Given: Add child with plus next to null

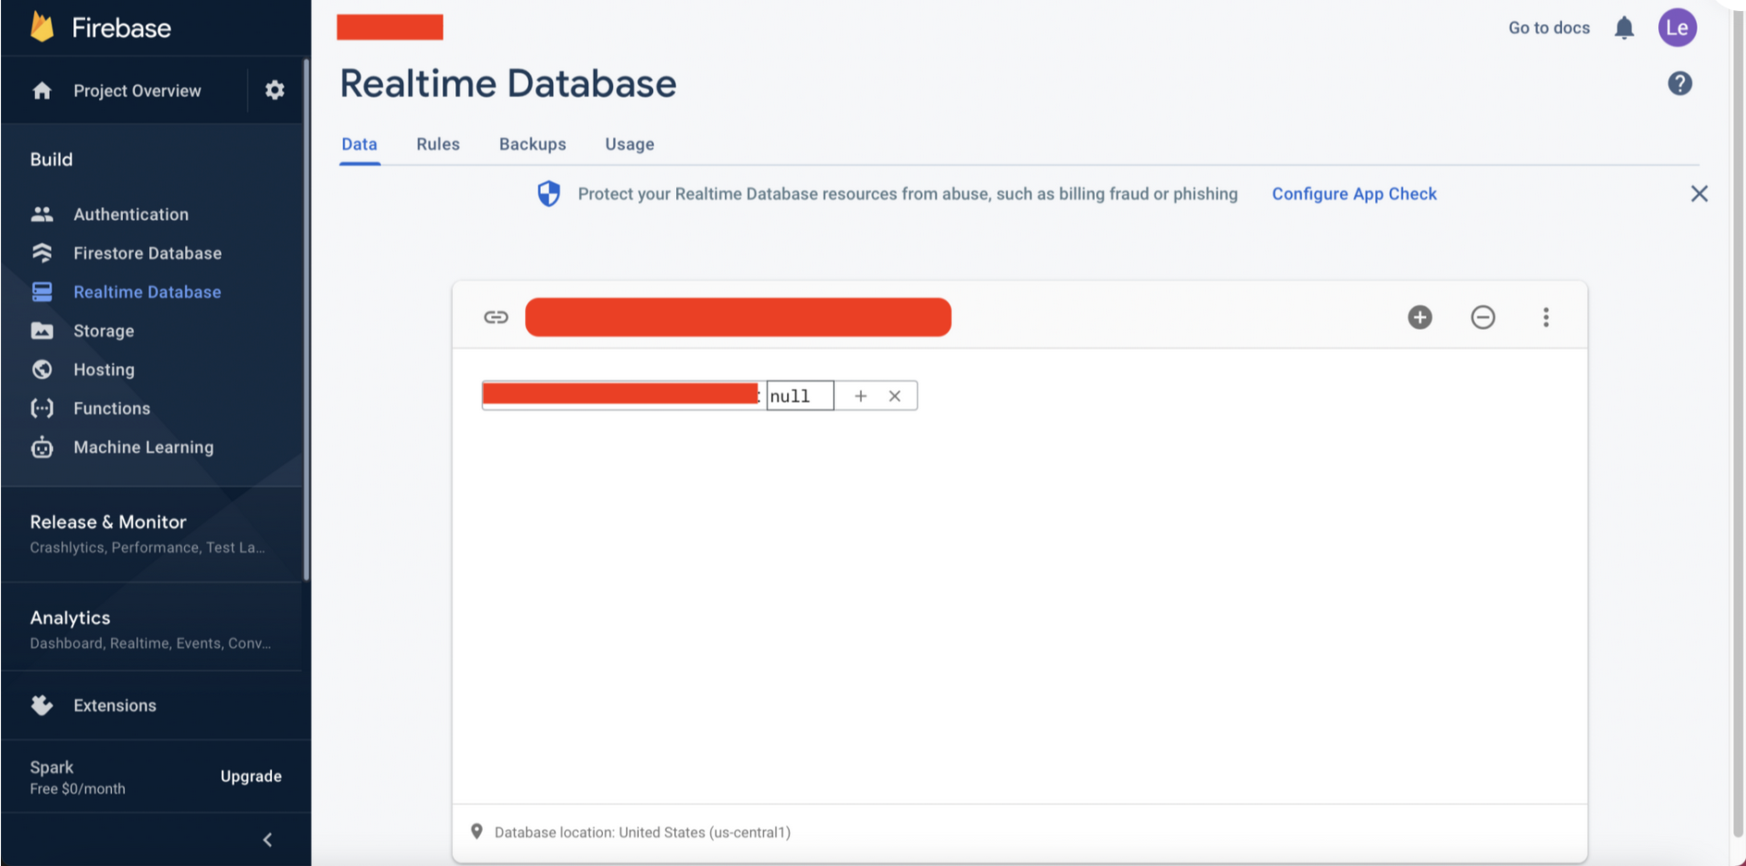Looking at the screenshot, I should (860, 396).
